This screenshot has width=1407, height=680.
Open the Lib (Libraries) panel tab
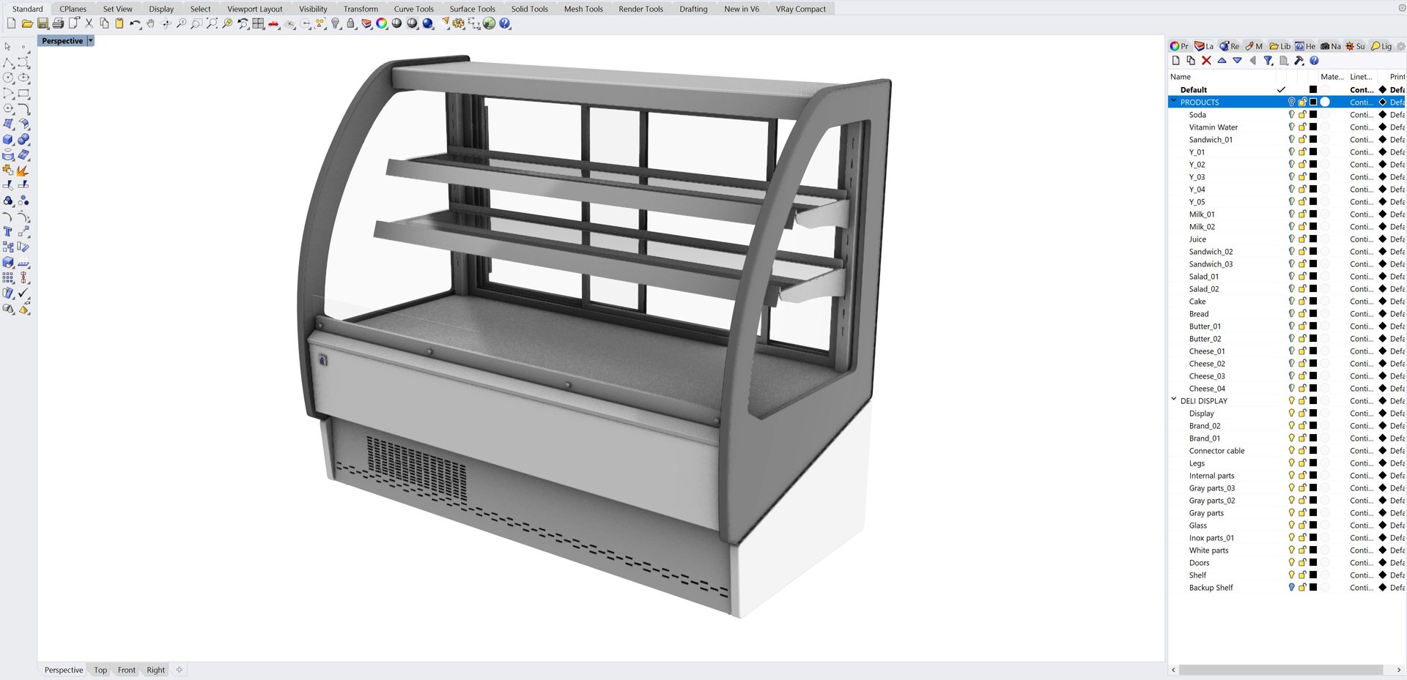click(1279, 46)
